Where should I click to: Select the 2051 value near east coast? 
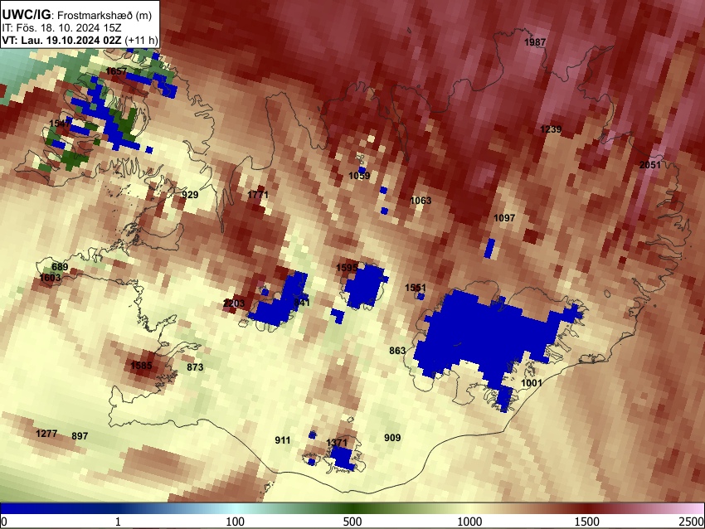[650, 165]
